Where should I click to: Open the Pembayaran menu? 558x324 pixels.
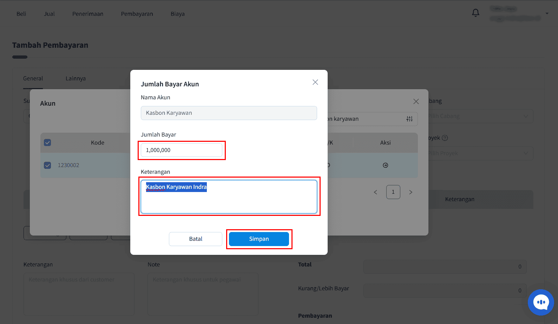click(137, 14)
